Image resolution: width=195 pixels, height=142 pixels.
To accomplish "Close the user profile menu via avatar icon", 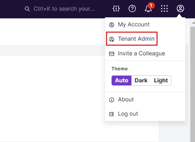I will tap(180, 9).
